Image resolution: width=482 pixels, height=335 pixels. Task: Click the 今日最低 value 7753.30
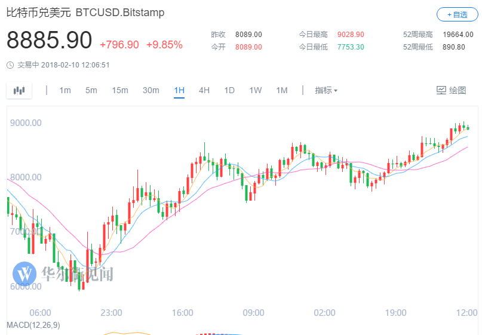351,47
